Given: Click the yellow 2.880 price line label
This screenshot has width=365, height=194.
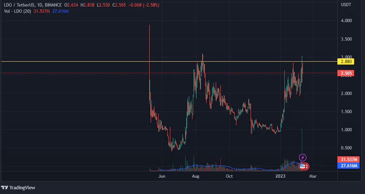Looking at the screenshot, I should [x=346, y=62].
